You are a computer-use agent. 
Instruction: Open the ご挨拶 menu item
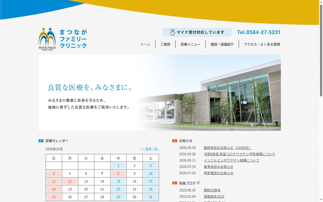[166, 44]
